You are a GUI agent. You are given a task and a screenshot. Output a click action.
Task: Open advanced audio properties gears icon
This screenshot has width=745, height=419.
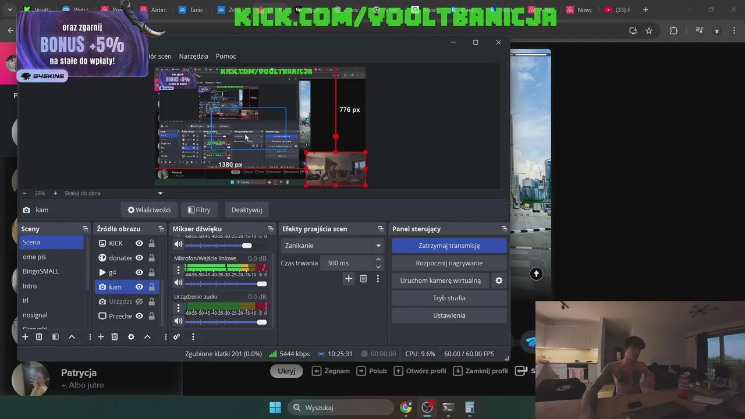click(176, 337)
